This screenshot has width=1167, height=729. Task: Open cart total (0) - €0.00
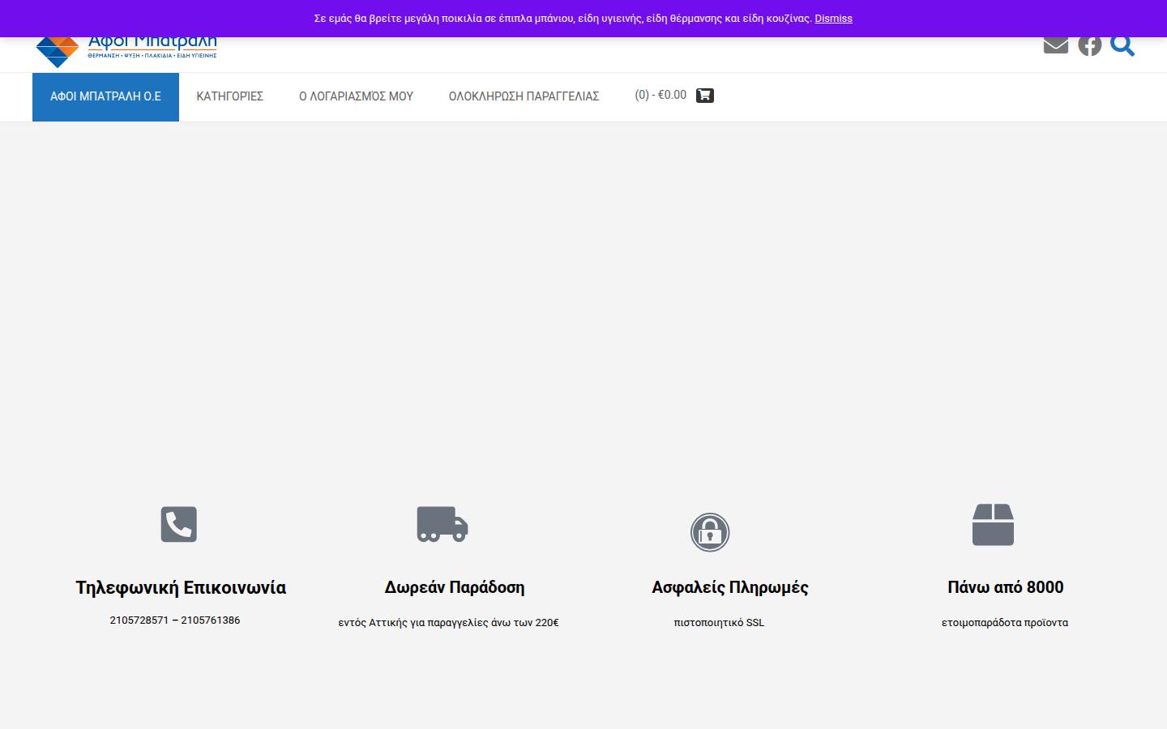coord(660,96)
